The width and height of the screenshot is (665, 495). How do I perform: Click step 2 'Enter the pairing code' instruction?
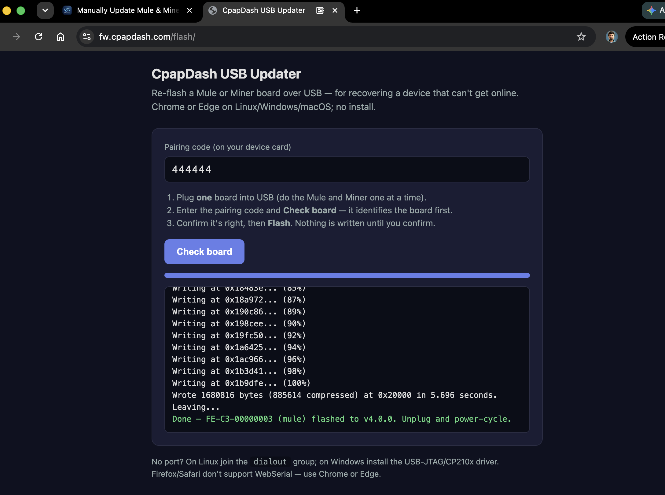pos(314,210)
